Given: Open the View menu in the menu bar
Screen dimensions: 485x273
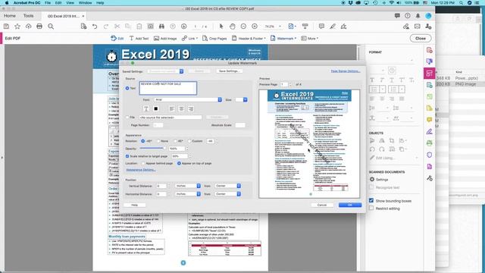Looking at the screenshot, I should click(x=70, y=3).
